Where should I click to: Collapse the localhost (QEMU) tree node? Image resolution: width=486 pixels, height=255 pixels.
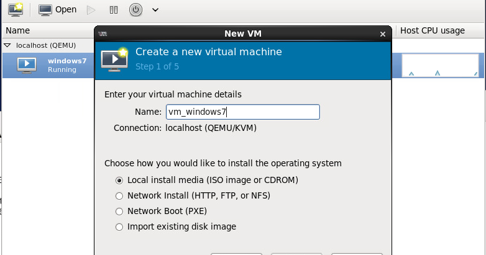point(7,45)
